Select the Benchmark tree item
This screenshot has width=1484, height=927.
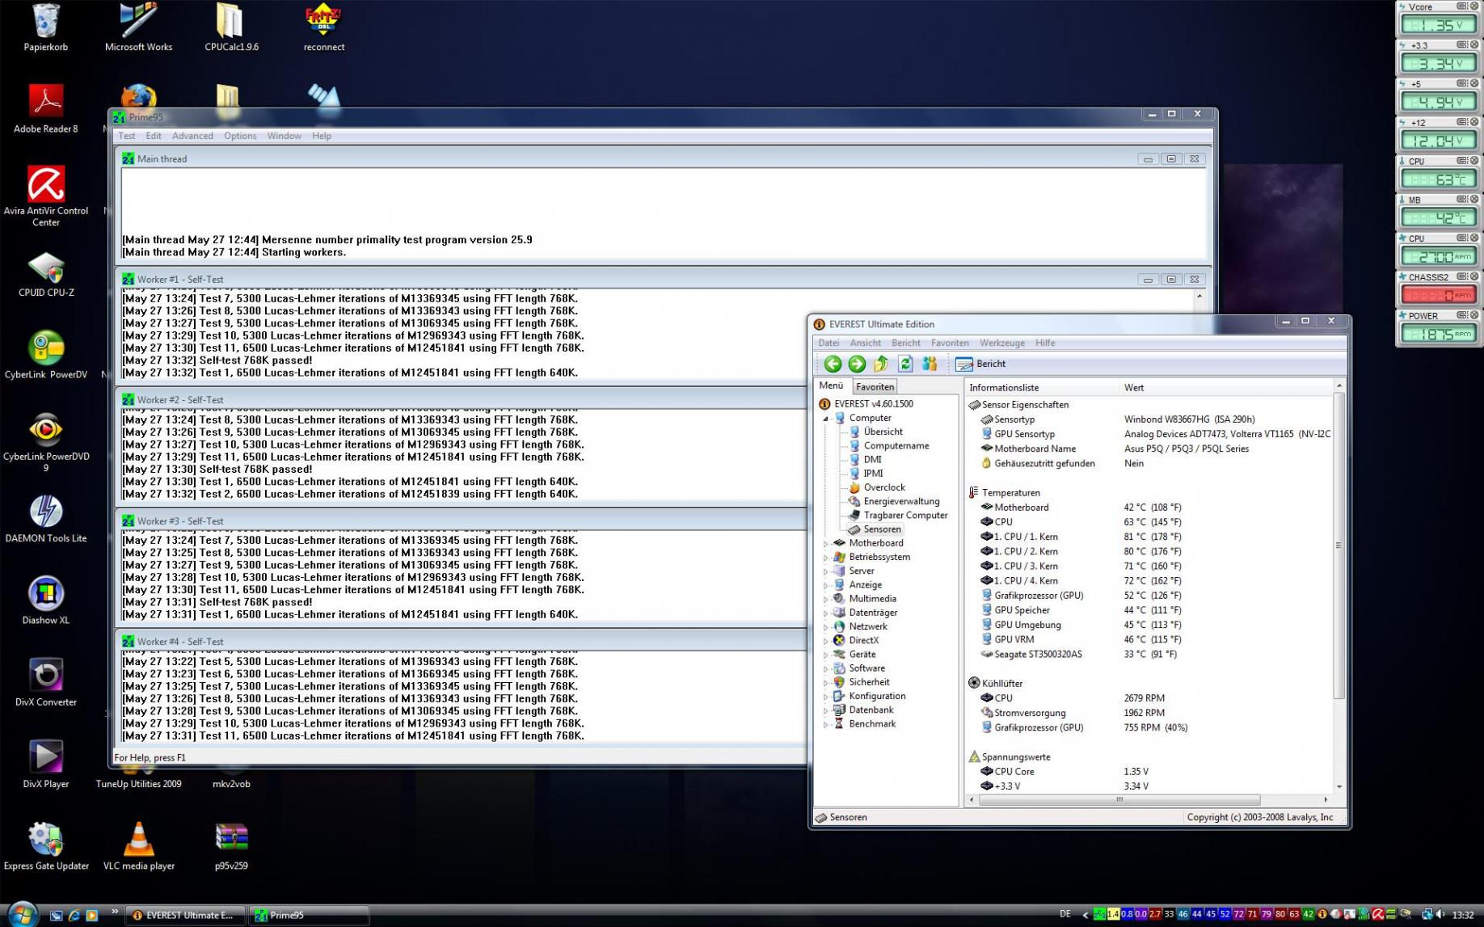pyautogui.click(x=872, y=724)
